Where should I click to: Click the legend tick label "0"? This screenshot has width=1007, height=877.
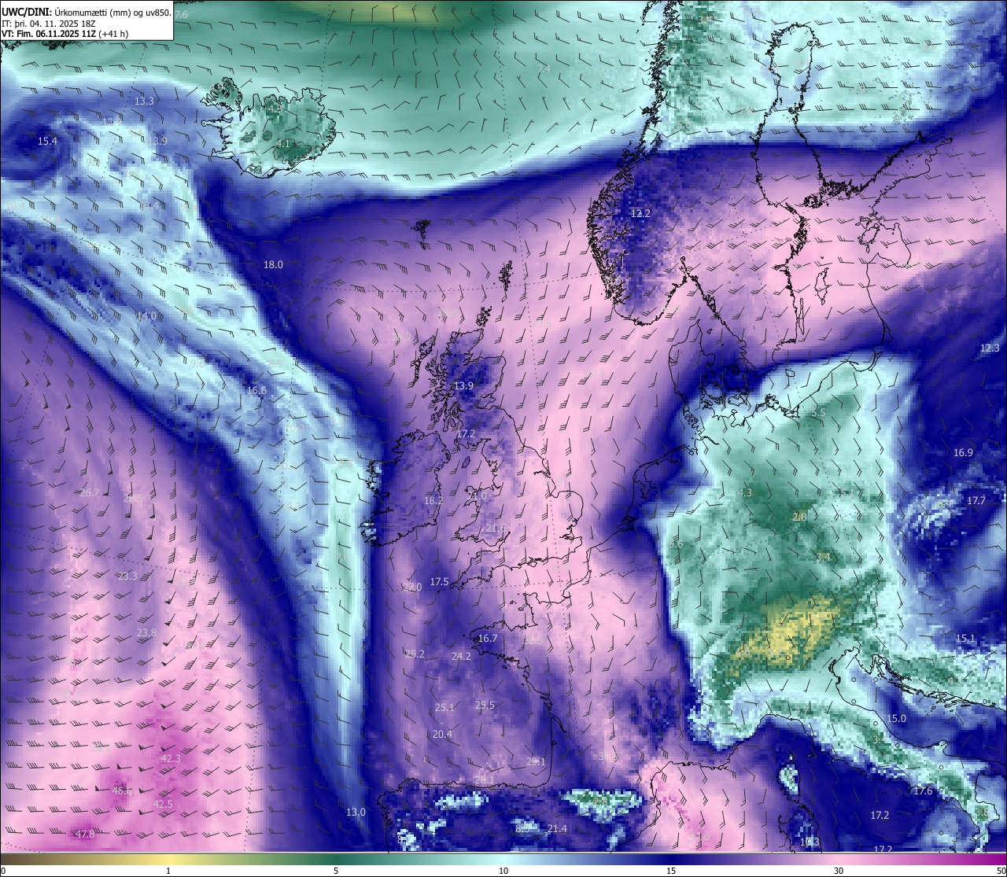click(x=3, y=871)
